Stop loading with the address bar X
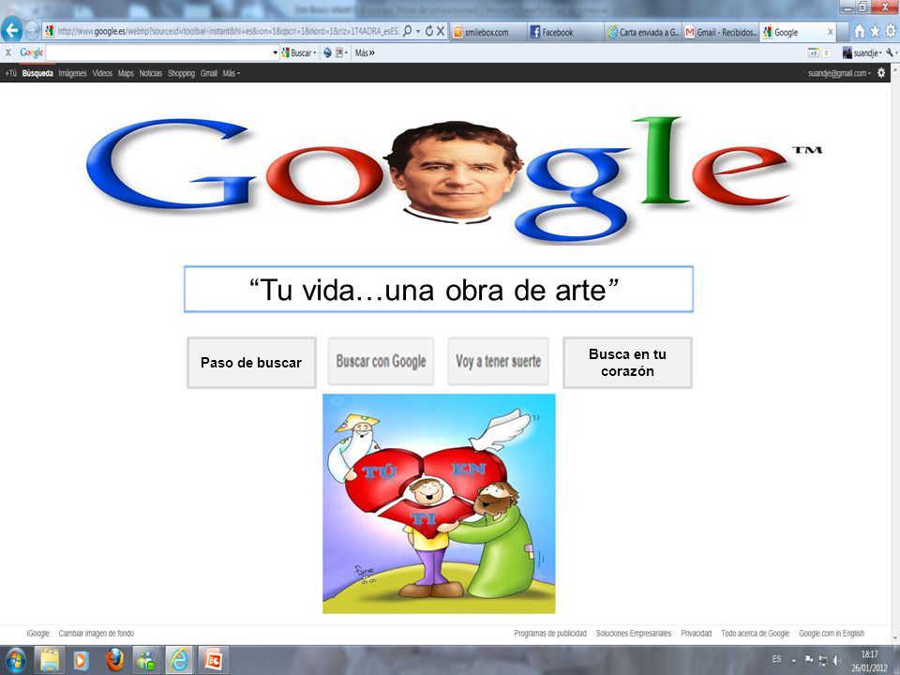Image resolution: width=900 pixels, height=675 pixels. (441, 31)
